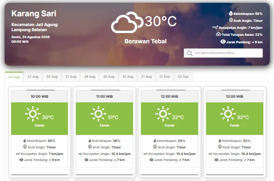This screenshot has height=181, width=274.
Task: Click the humidity droplet icon in header
Action: (231, 13)
